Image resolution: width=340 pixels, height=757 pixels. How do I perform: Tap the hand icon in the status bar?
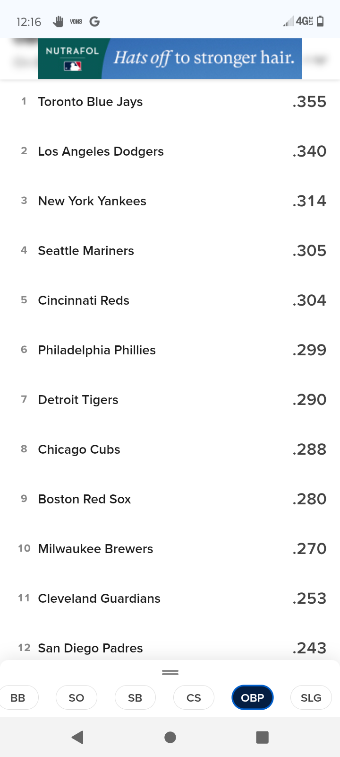pyautogui.click(x=58, y=21)
